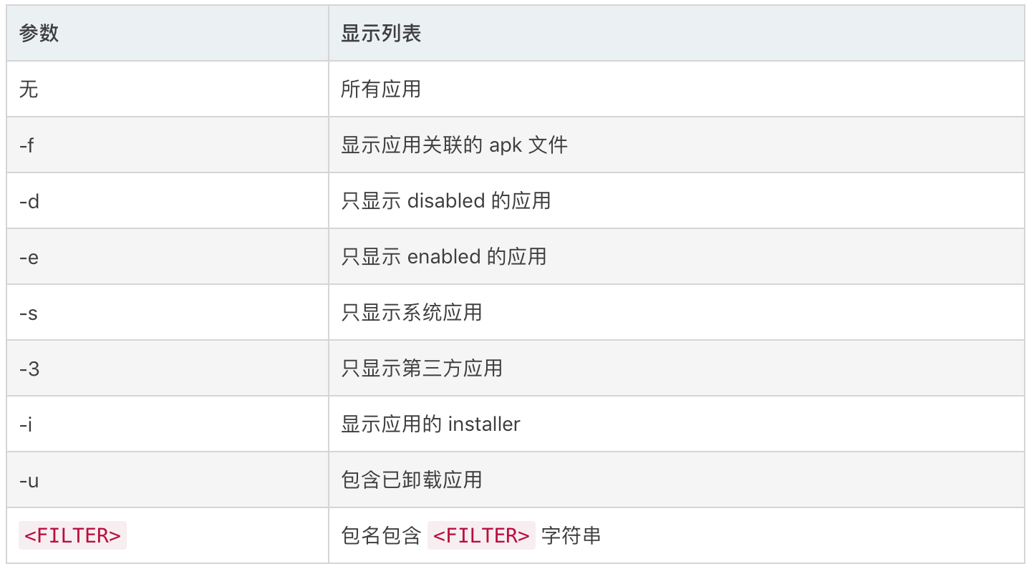
Task: Select the -e parameter cell
Action: point(168,256)
